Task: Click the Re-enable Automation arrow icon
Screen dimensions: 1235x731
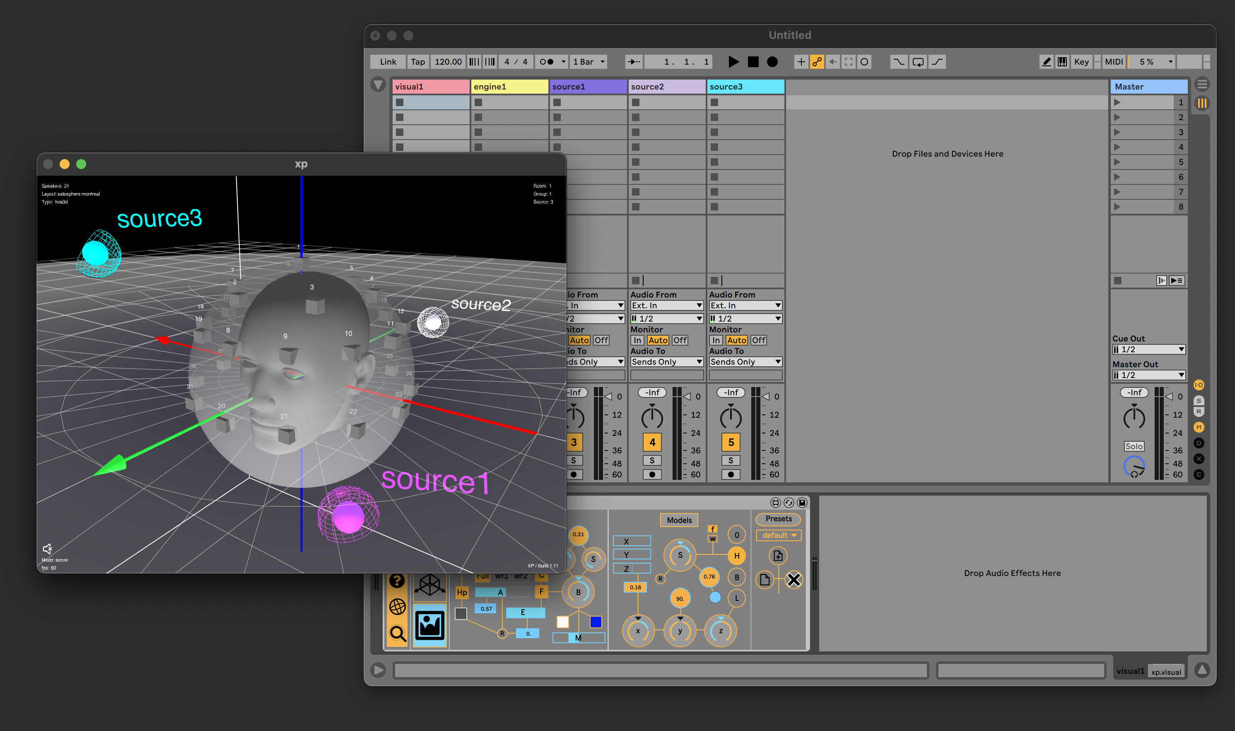Action: click(x=832, y=62)
